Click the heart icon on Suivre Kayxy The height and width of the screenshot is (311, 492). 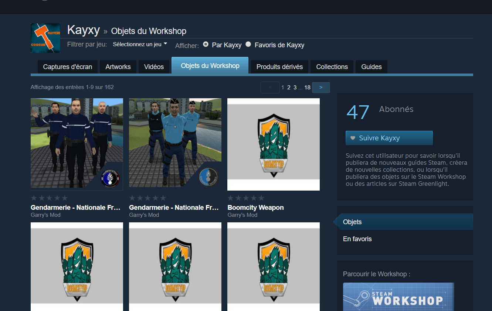coord(352,138)
